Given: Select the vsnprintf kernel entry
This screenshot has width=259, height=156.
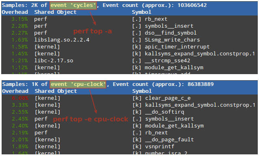Looking at the screenshot, I should (159, 147).
